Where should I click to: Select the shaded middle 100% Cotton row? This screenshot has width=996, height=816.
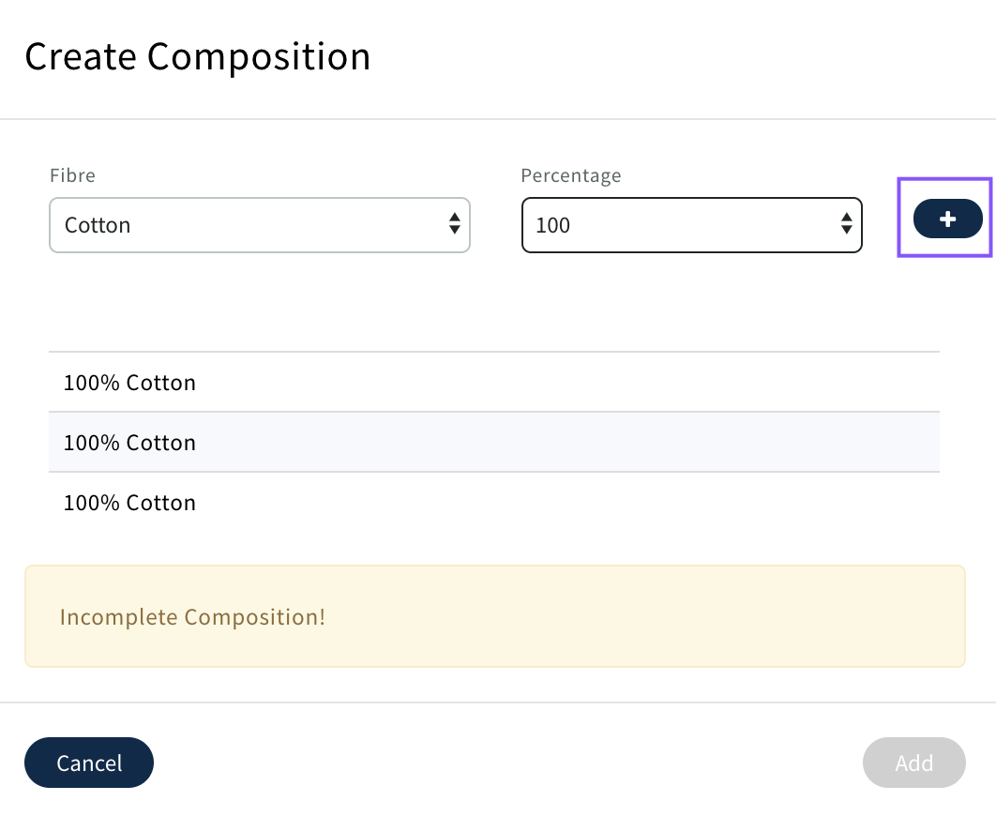click(x=493, y=443)
